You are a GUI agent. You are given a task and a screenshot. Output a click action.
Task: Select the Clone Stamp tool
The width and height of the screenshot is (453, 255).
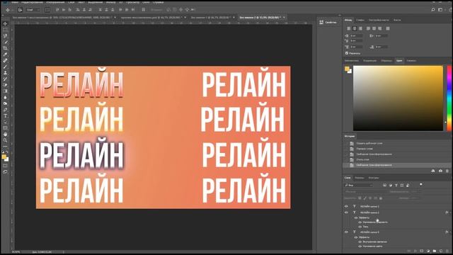coord(5,73)
